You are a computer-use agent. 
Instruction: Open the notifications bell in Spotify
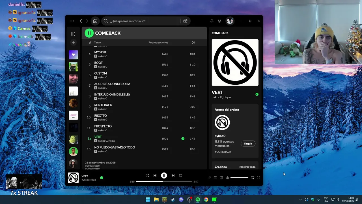(212, 21)
